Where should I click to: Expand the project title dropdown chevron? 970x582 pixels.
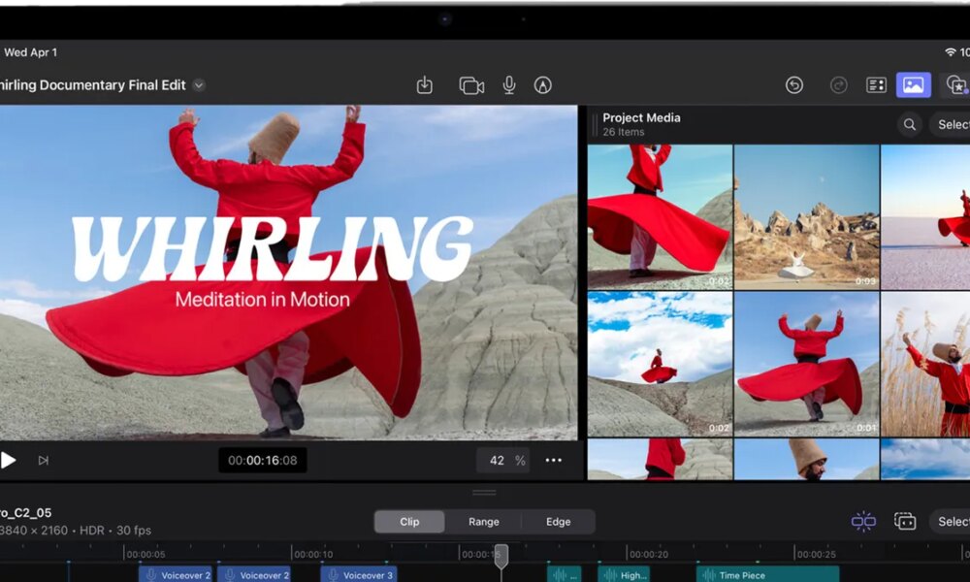199,85
